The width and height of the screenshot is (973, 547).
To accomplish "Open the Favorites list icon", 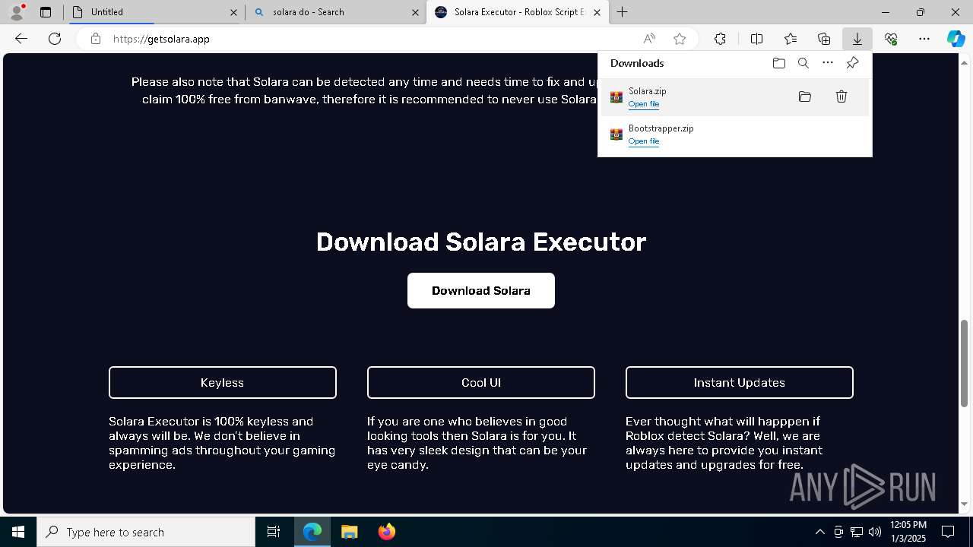I will [791, 39].
